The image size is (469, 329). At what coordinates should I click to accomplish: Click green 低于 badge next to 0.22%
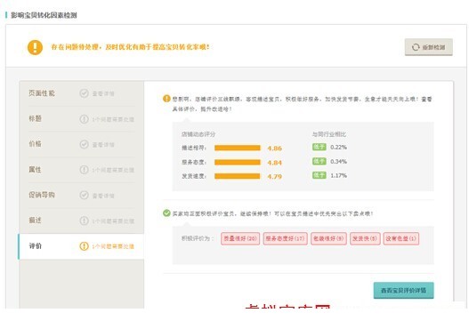click(x=319, y=147)
